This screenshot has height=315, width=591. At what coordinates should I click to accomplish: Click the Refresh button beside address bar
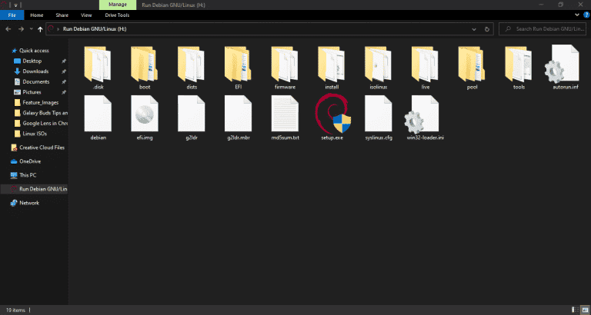tap(487, 29)
